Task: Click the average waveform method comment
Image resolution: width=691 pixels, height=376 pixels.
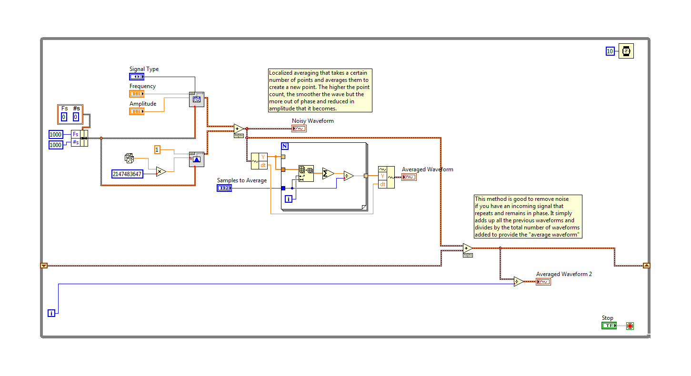Action: tap(528, 217)
